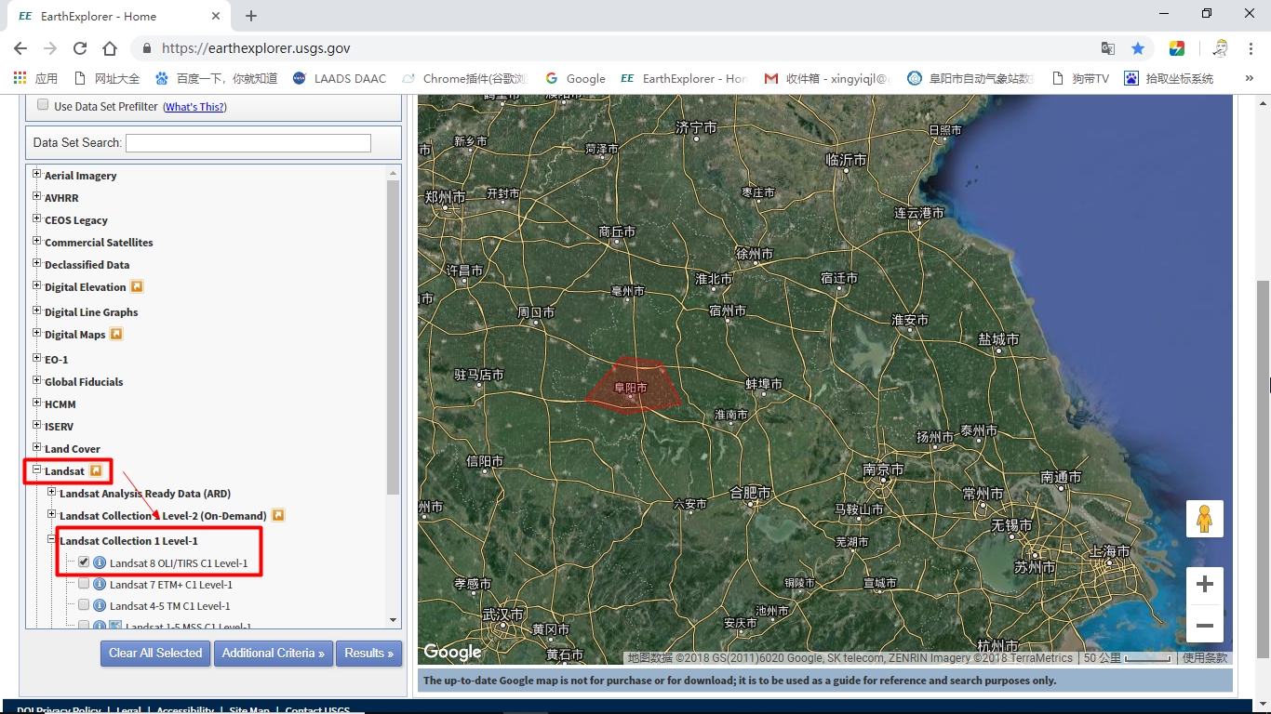
Task: Expand the Declassified Data category
Action: (x=37, y=263)
